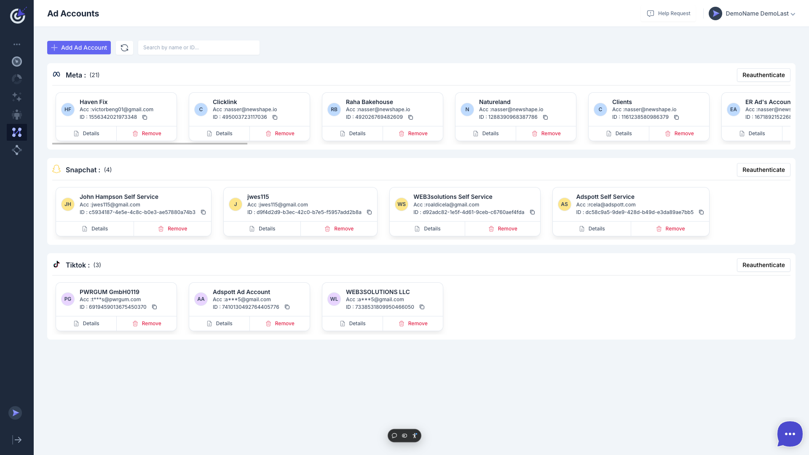The image size is (809, 455).
Task: Open Details for Clicklink
Action: (220, 134)
